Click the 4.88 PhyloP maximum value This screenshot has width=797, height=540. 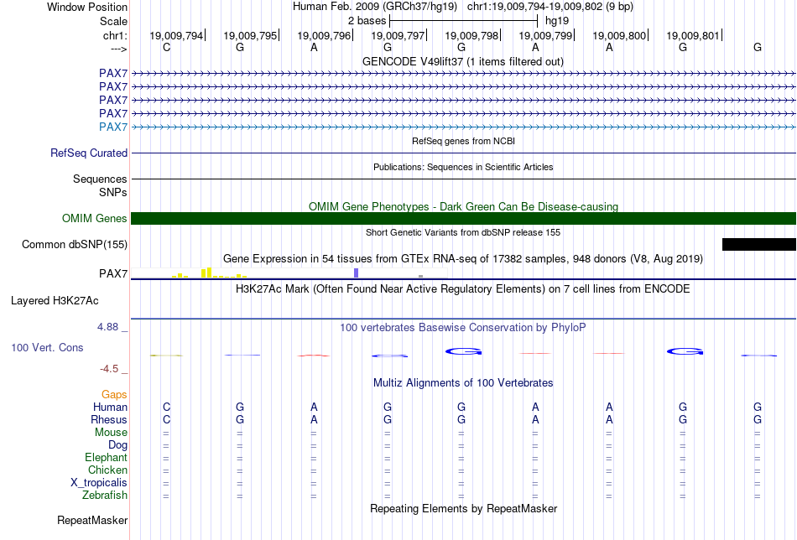pos(107,327)
